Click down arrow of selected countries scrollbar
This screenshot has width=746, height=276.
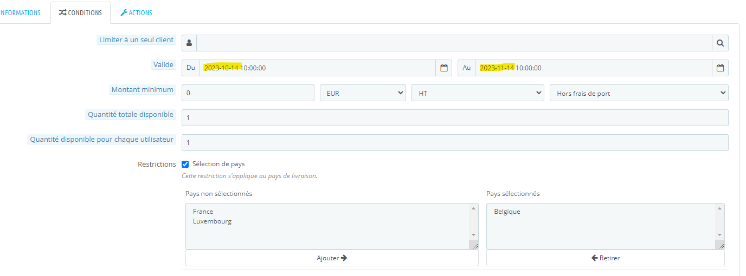[720, 235]
